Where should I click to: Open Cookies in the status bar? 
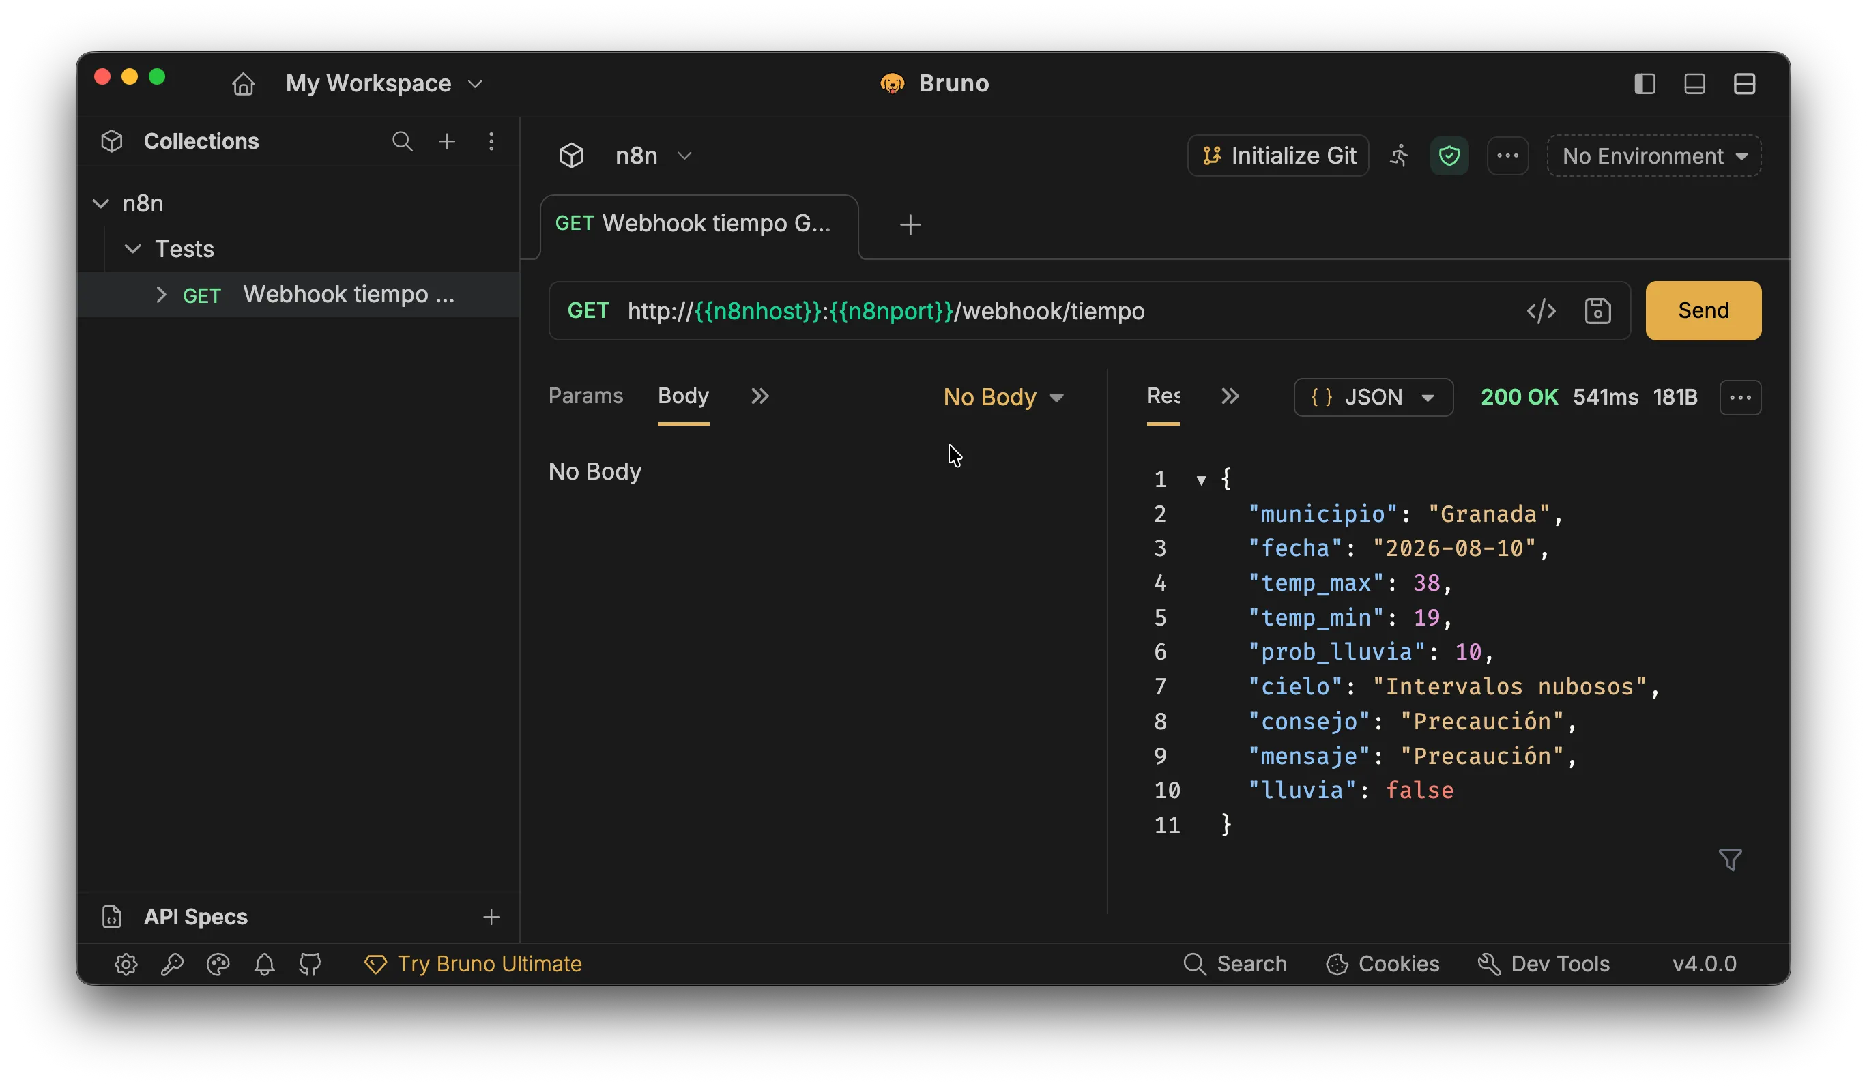[x=1383, y=964]
